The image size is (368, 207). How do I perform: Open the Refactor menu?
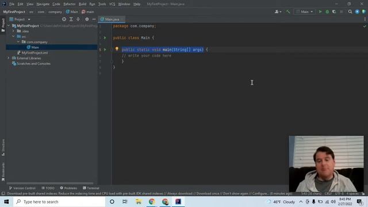pos(70,4)
